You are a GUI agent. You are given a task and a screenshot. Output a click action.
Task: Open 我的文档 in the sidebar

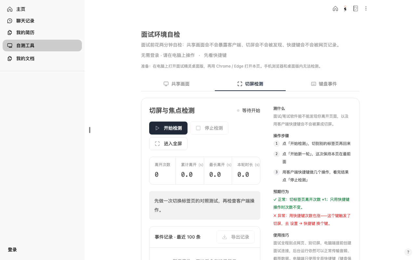click(42, 58)
